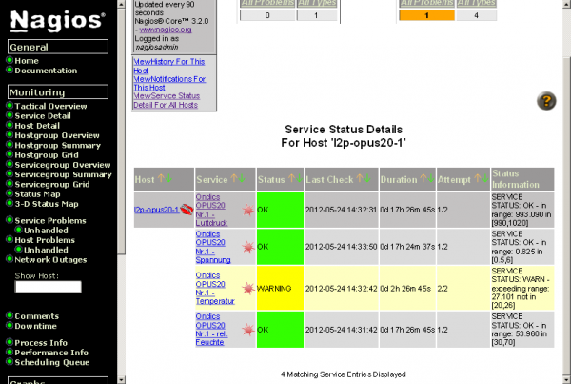Click the graph icon beside rel. Feuchte service
Screen dimensions: 571x384
(248, 329)
